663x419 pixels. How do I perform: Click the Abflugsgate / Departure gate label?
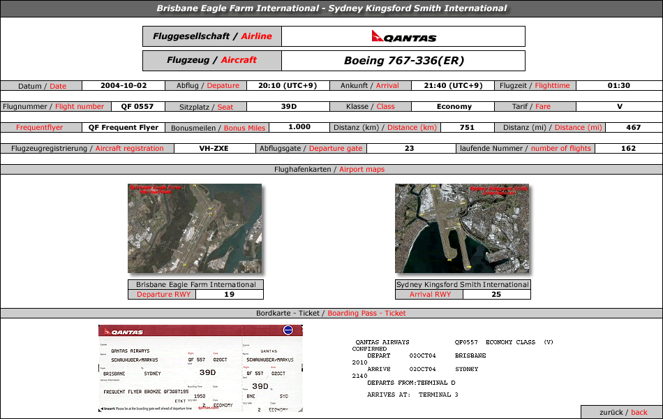pyautogui.click(x=311, y=149)
